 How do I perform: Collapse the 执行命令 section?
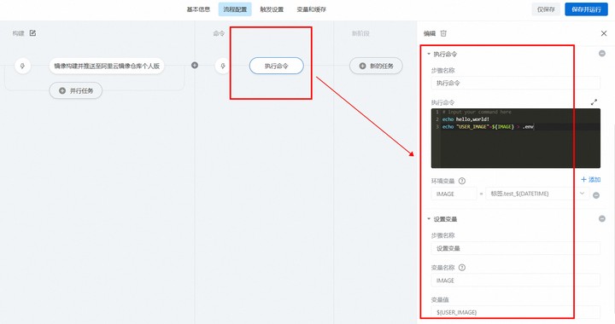point(429,54)
